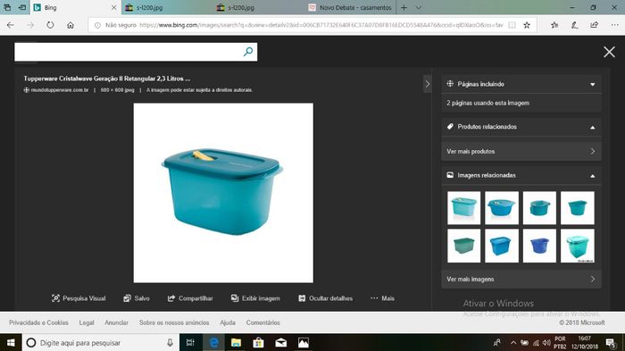Open the Windows Start menu
The image size is (625, 351).
(11, 343)
